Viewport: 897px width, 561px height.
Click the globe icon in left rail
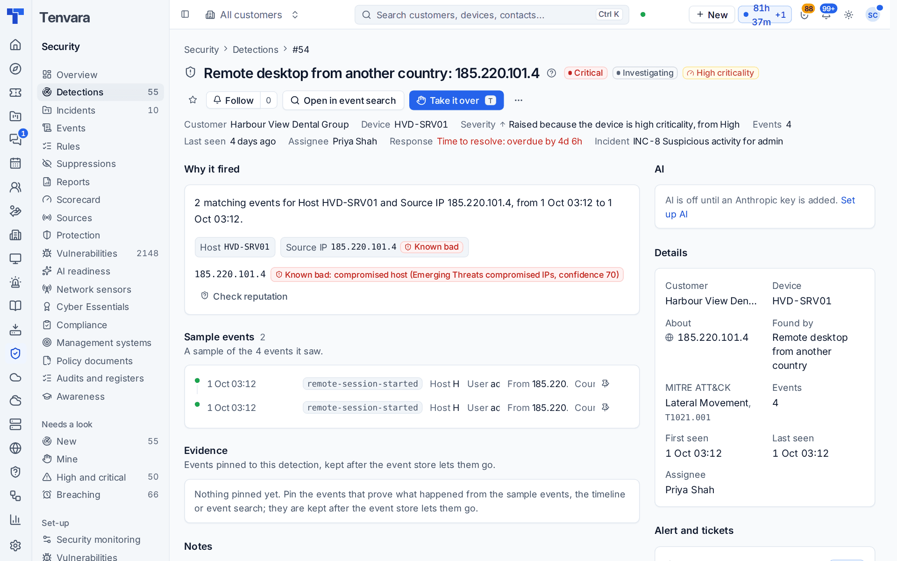(15, 448)
